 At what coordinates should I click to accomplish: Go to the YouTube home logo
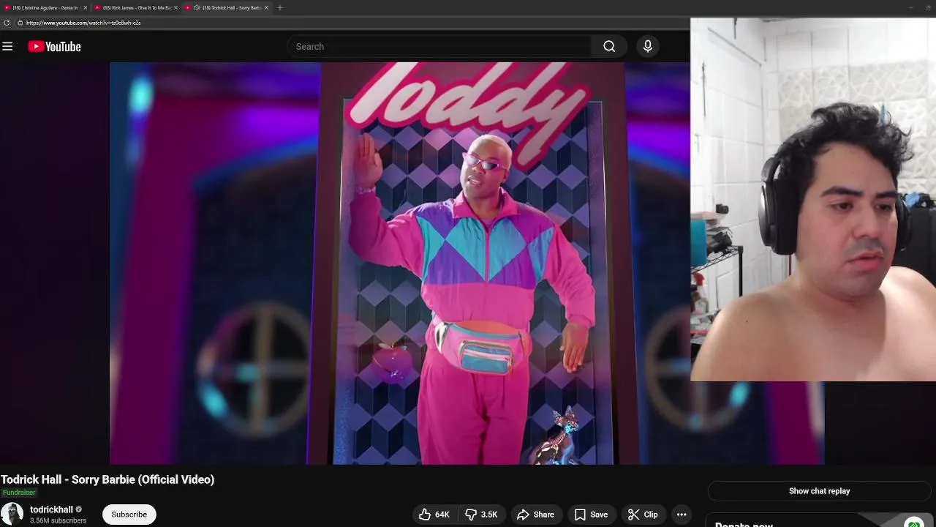54,46
